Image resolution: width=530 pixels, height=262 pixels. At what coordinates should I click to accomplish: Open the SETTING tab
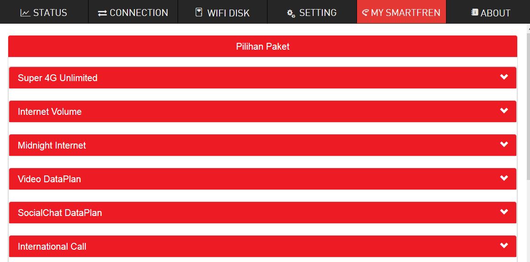coord(318,13)
